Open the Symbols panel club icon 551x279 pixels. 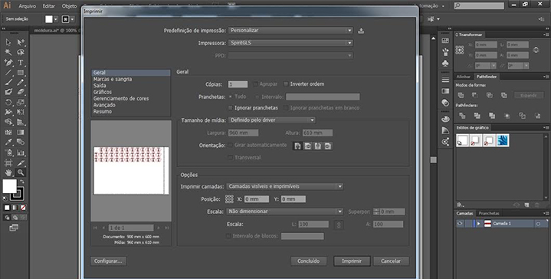445,64
